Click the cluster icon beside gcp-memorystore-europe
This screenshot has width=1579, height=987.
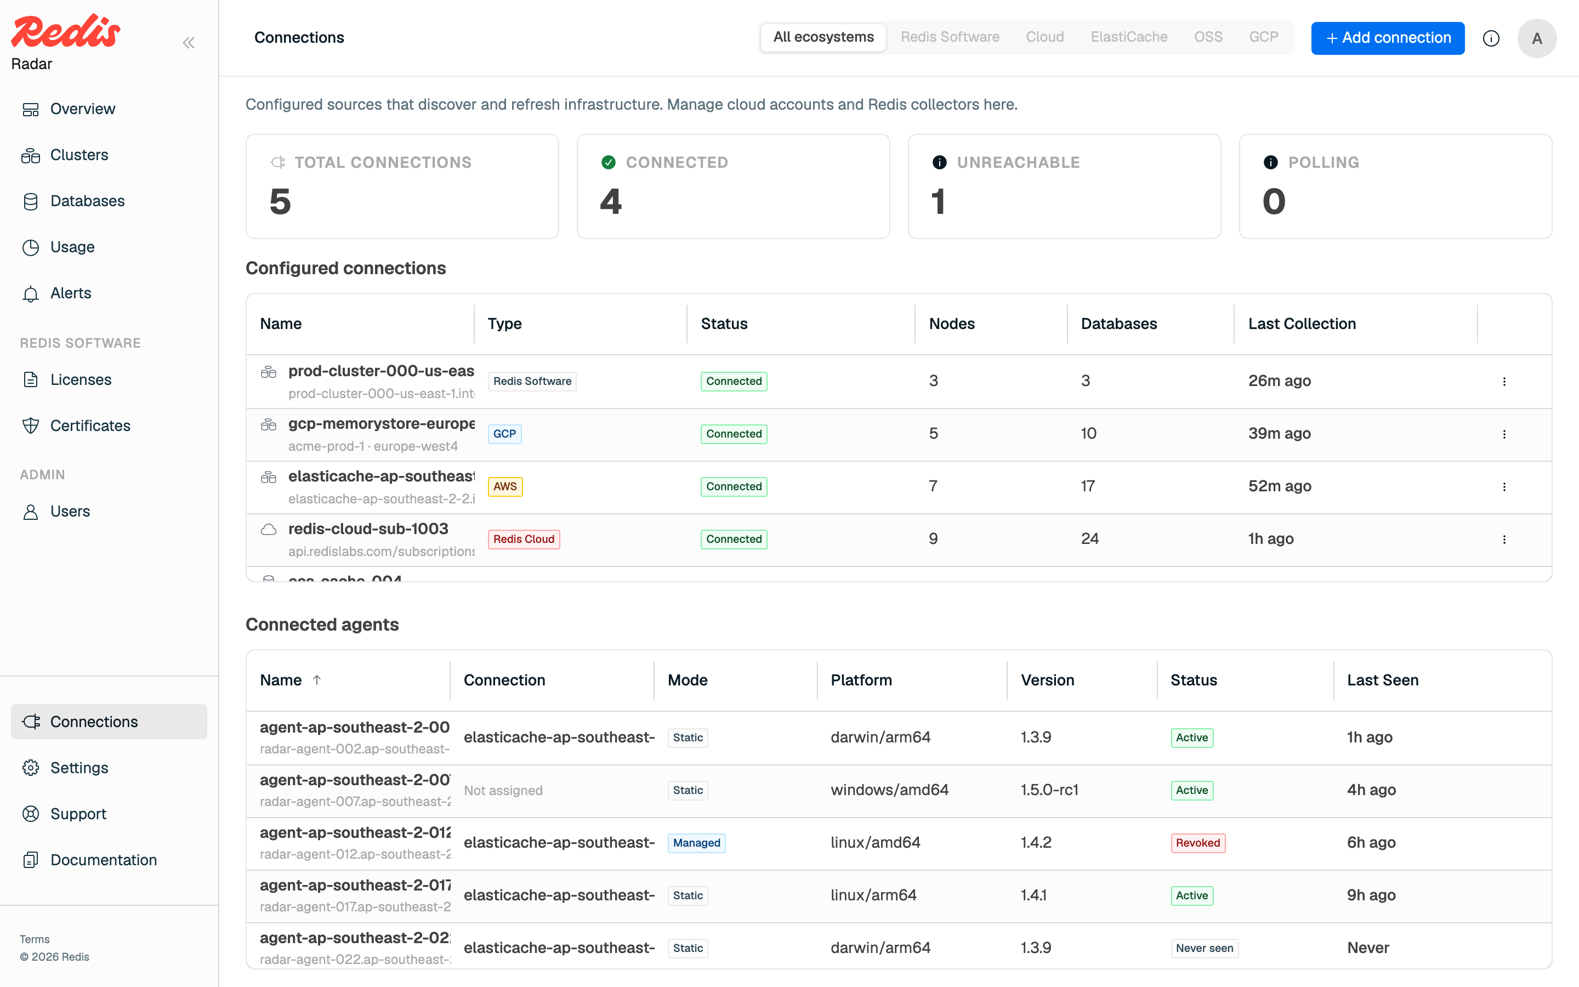tap(268, 424)
